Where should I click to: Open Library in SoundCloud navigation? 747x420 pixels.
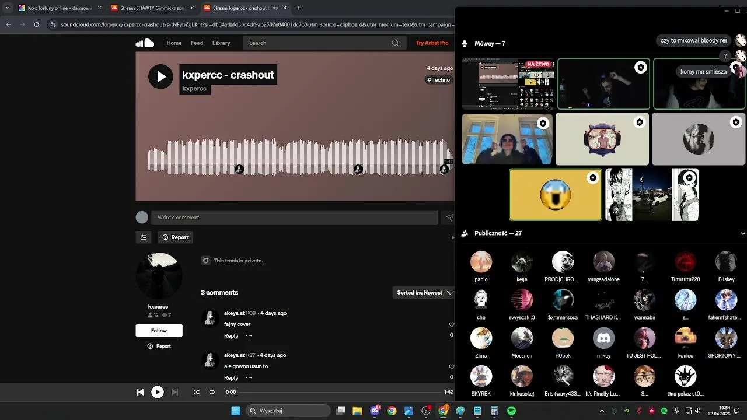point(221,43)
